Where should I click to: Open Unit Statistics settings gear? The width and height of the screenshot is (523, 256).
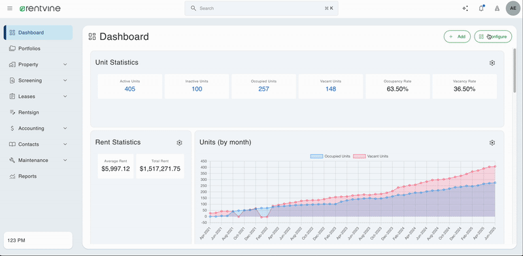(492, 63)
